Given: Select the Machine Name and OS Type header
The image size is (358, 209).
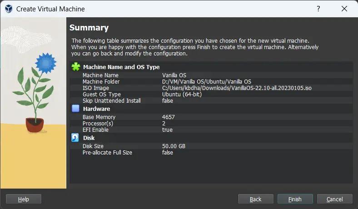Looking at the screenshot, I should (x=121, y=67).
